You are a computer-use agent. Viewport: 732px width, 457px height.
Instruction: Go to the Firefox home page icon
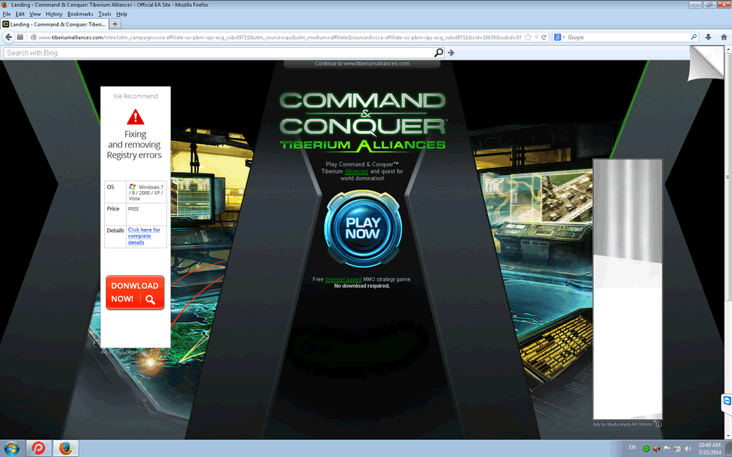[x=724, y=37]
